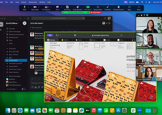Open Remote Control options
162x115 pixels.
[118, 7]
